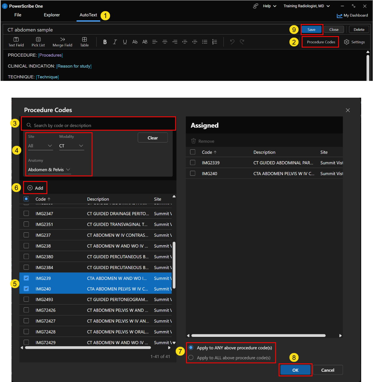
Task: Click the search results vertical scrollbar
Action: (174, 265)
